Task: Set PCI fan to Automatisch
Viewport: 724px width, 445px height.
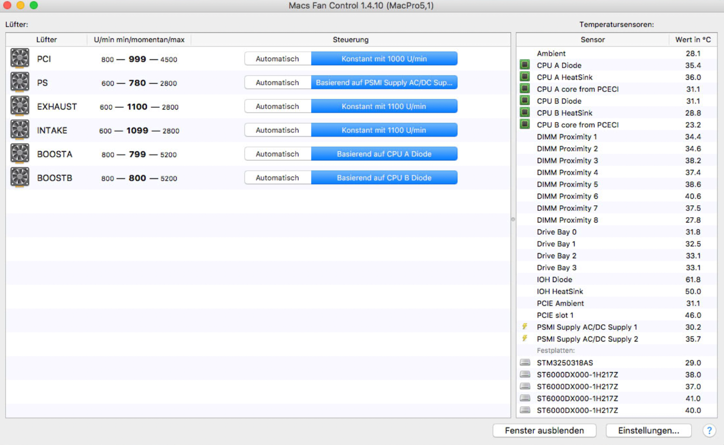Action: [278, 59]
